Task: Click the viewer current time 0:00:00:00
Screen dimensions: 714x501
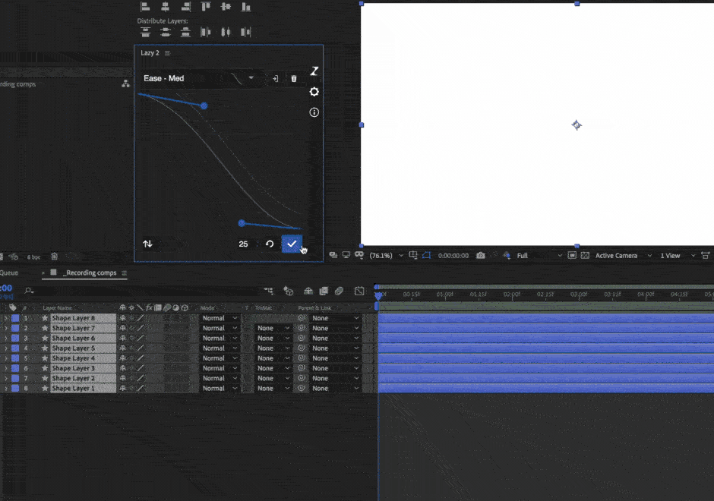Action: (x=453, y=256)
